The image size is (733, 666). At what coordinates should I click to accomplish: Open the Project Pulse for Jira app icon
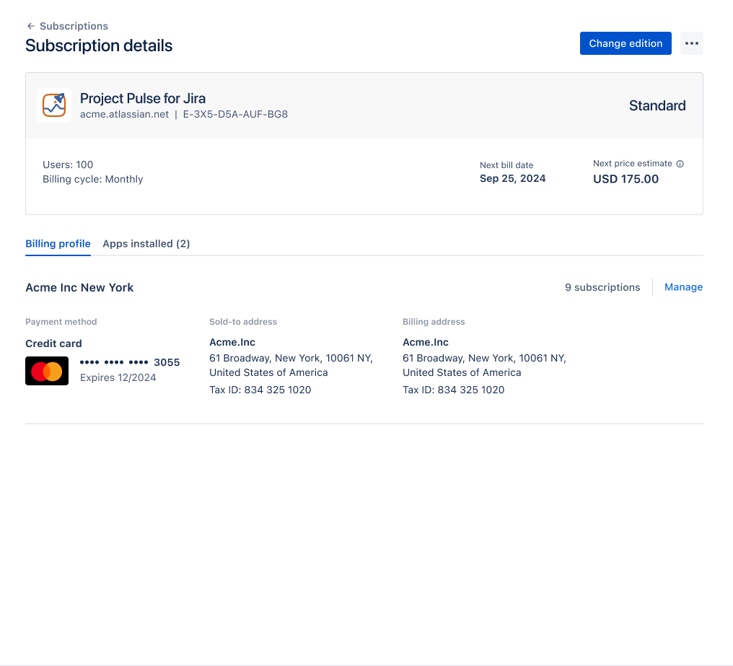[54, 105]
